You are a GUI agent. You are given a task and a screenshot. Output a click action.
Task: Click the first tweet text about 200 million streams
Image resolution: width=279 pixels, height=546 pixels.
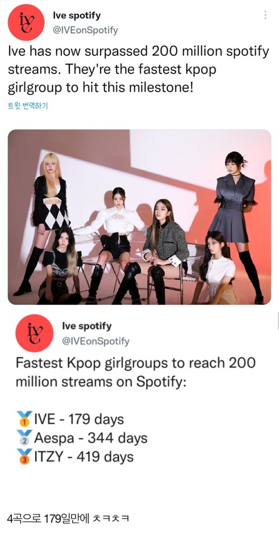138,70
